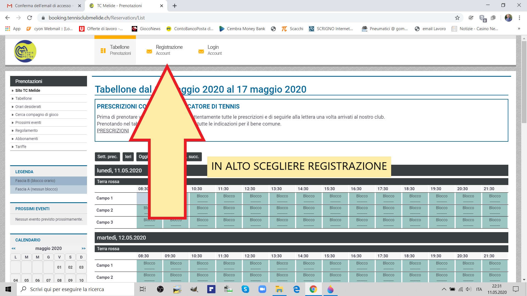Open the Sito TC Melide link
The width and height of the screenshot is (527, 296).
pos(28,90)
